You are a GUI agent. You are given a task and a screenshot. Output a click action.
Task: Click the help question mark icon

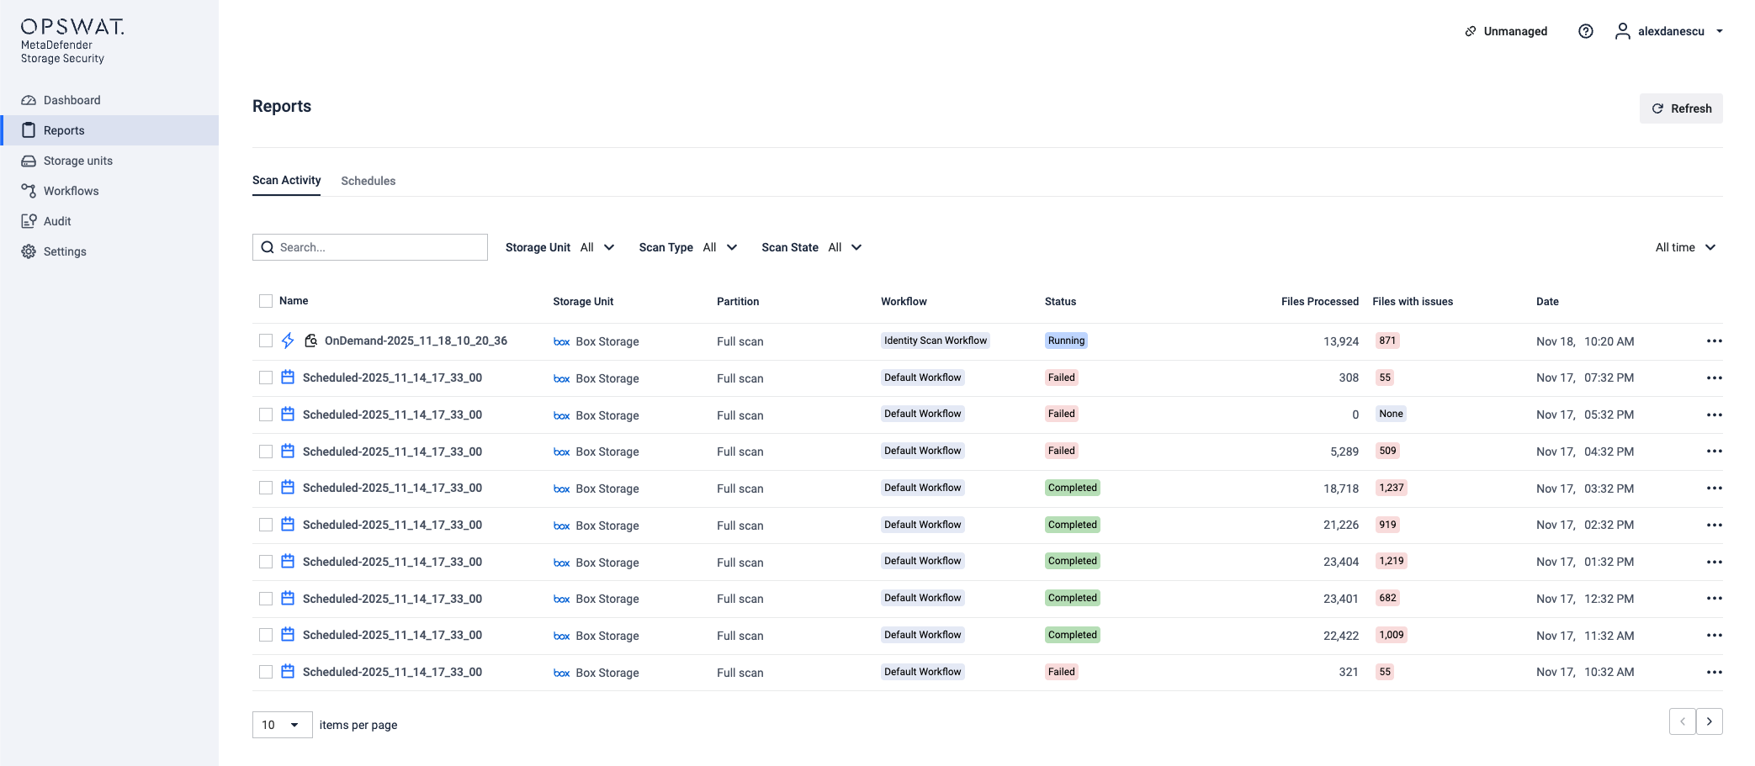1585,31
